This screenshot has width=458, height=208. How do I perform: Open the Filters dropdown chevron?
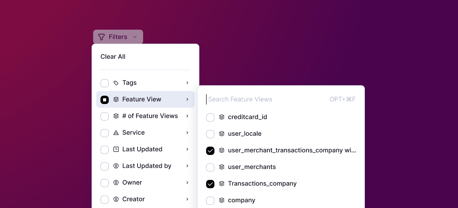pos(135,37)
